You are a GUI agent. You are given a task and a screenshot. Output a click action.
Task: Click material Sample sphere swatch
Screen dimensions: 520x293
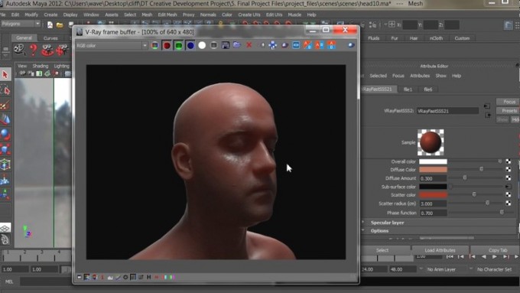(x=431, y=142)
